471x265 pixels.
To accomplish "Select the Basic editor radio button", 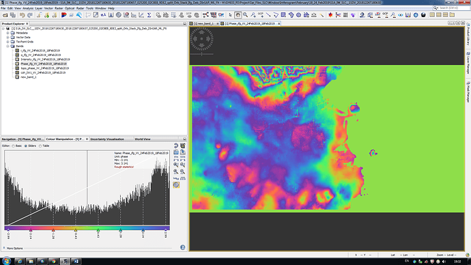I will click(x=14, y=146).
